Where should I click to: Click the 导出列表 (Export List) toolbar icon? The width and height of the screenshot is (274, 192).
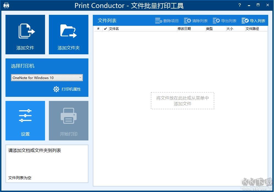[216, 20]
